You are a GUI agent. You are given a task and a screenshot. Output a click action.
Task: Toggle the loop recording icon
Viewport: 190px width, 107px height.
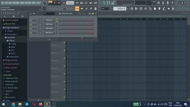pyautogui.click(x=96, y=3)
